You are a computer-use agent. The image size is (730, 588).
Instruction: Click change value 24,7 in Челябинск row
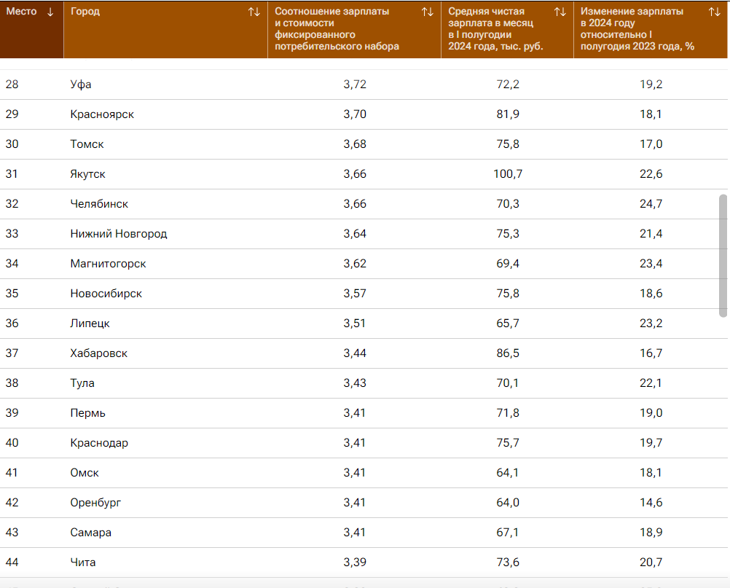[x=651, y=203]
